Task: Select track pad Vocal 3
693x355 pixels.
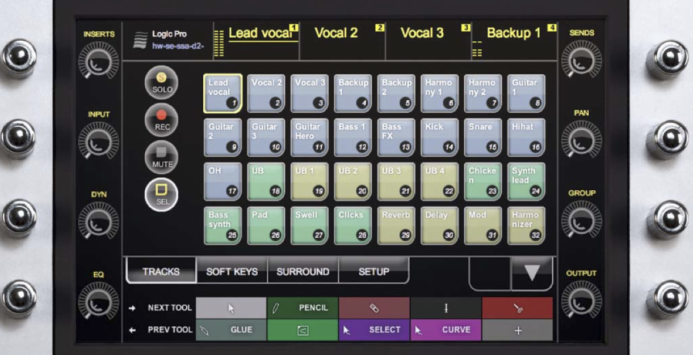Action: tap(310, 93)
